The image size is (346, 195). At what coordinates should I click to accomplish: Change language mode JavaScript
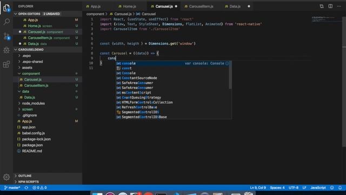pos(318,188)
